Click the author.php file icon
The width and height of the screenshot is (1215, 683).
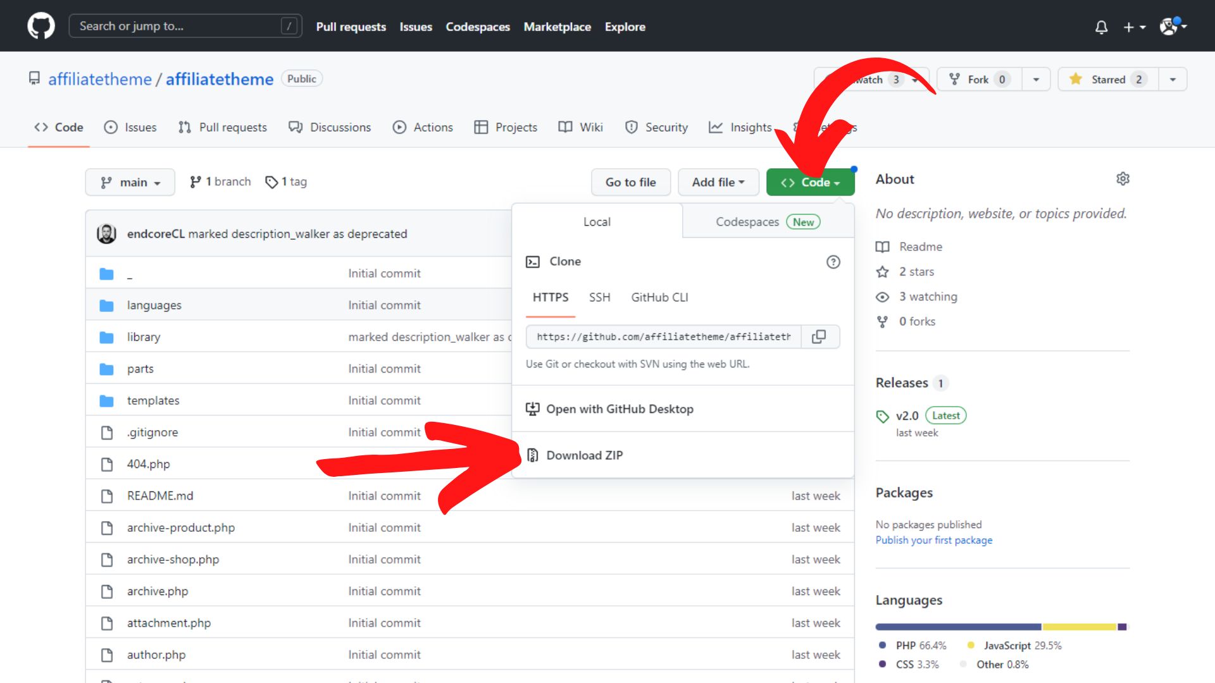[107, 655]
